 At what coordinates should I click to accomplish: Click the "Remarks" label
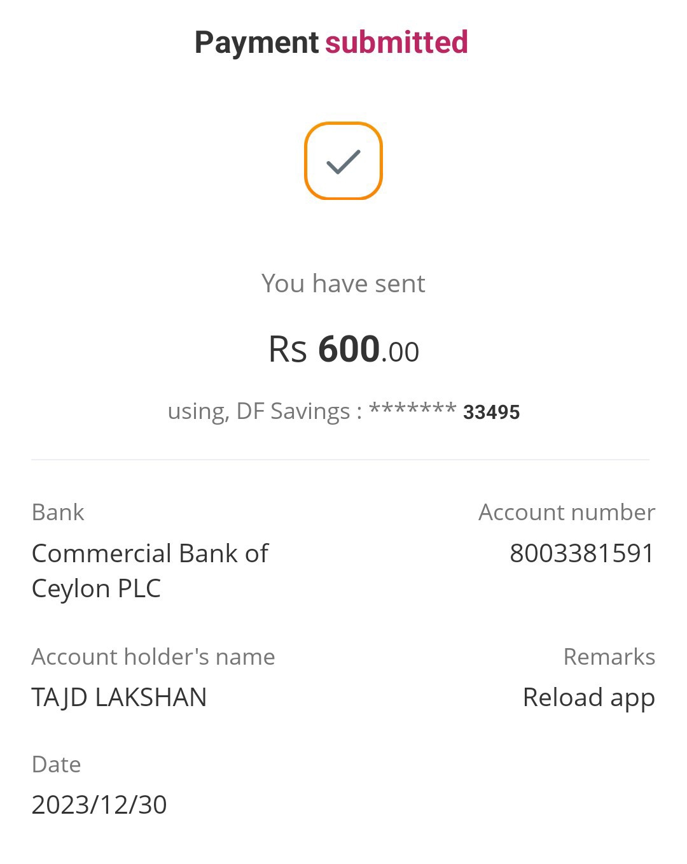coord(609,656)
